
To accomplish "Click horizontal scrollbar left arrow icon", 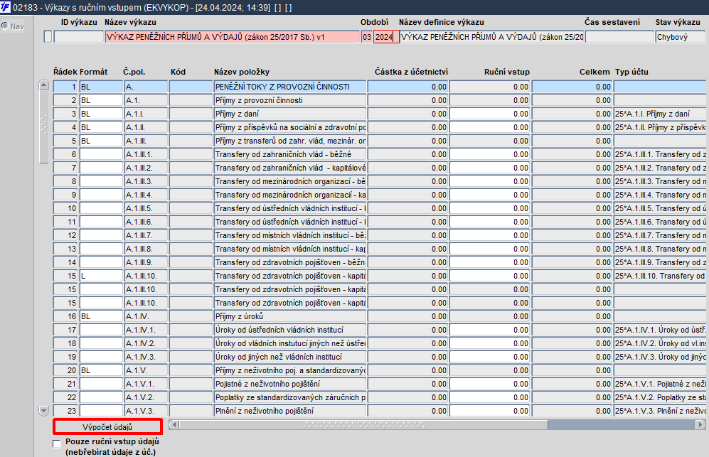I will point(174,425).
